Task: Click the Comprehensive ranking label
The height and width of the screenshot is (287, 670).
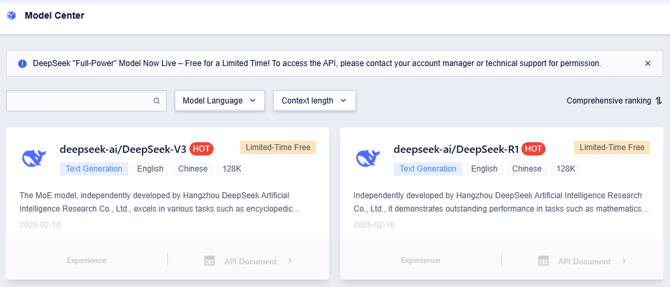Action: pos(608,101)
